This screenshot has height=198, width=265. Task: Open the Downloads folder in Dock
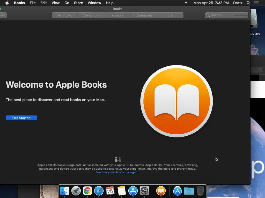tap(189, 191)
